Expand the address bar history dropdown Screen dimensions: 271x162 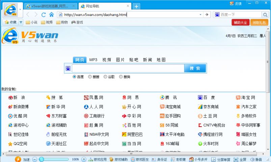(200, 15)
